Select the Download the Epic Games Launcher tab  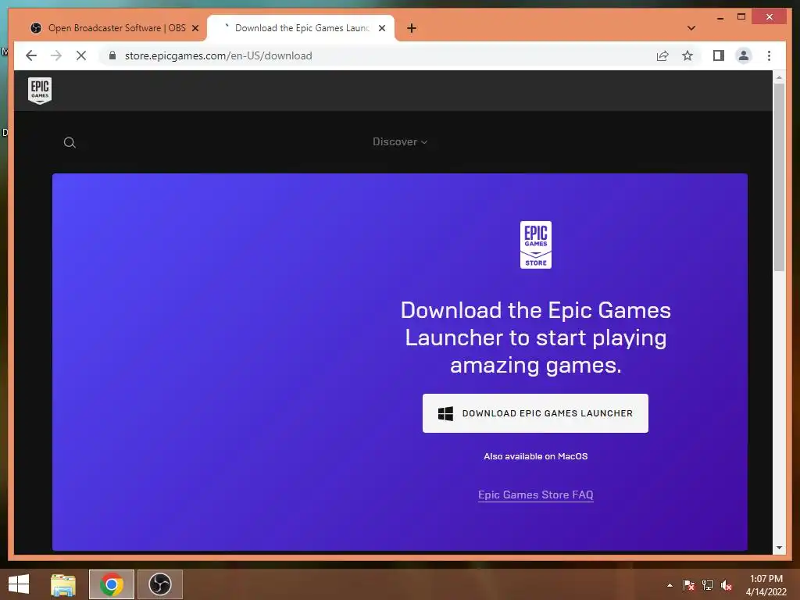click(x=301, y=28)
